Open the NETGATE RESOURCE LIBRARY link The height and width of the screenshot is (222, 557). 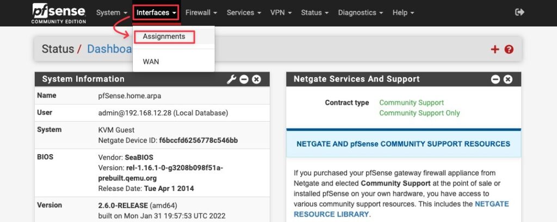point(401,209)
